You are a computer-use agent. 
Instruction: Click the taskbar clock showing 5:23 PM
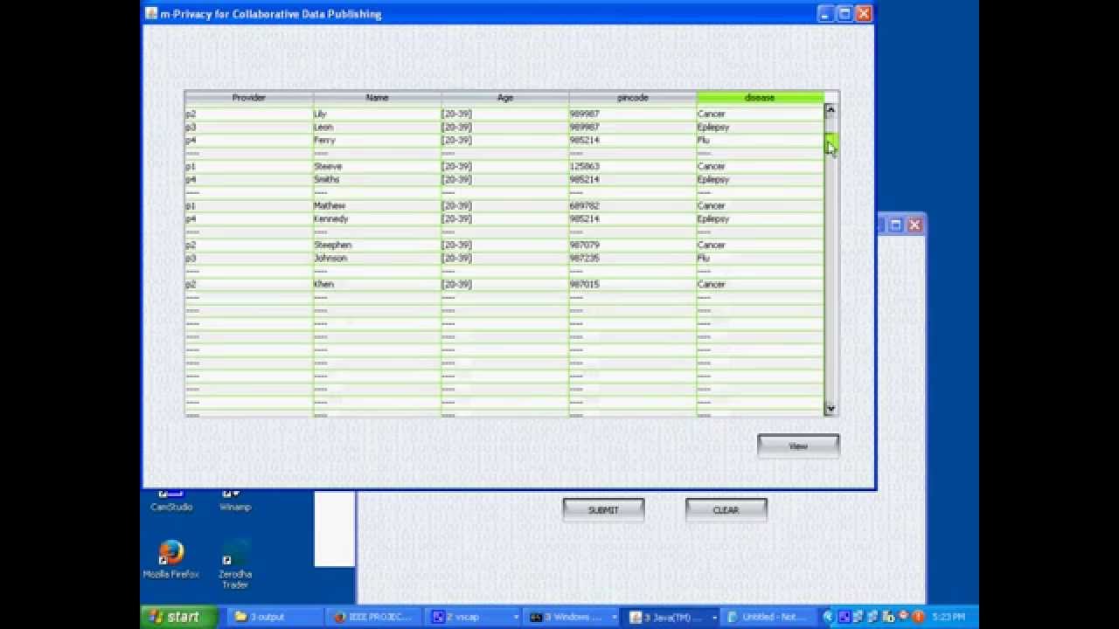[x=949, y=617]
